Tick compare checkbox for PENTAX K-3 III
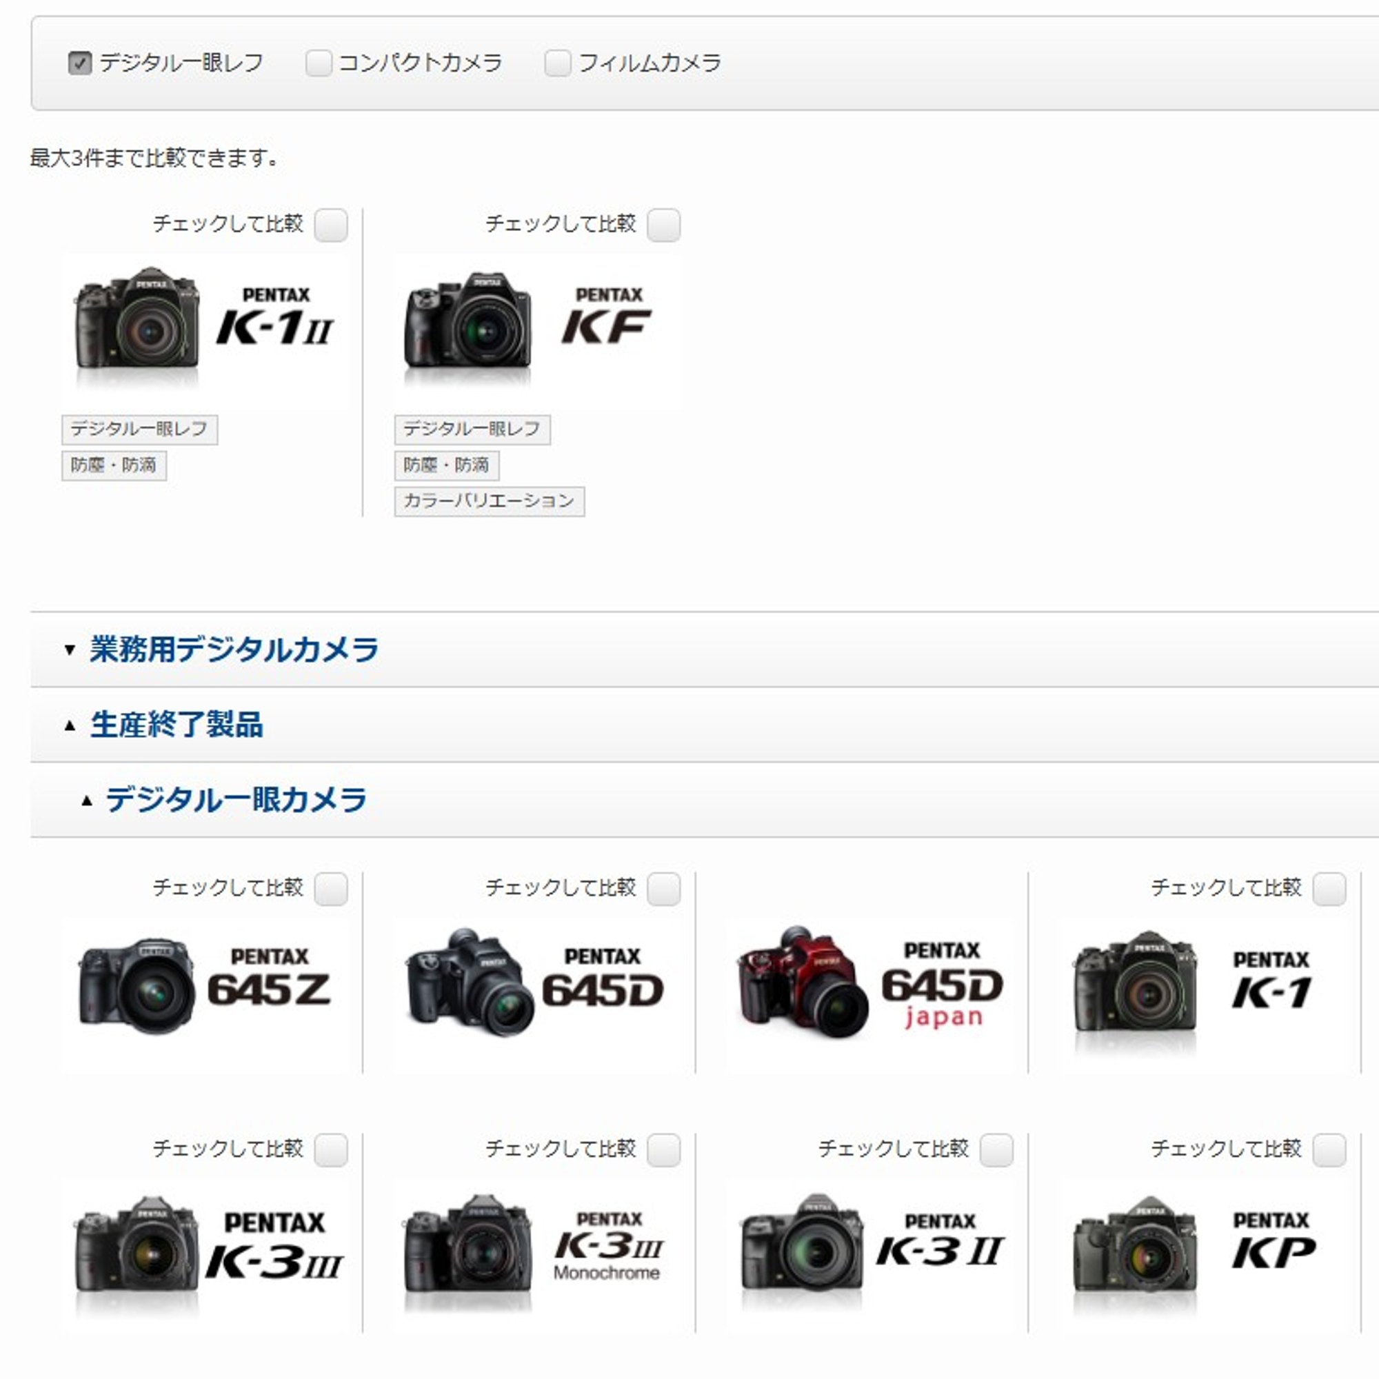The image size is (1379, 1379). tap(331, 1150)
